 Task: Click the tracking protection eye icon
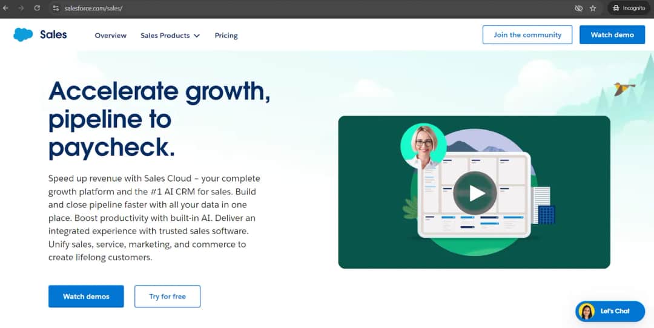[x=578, y=8]
